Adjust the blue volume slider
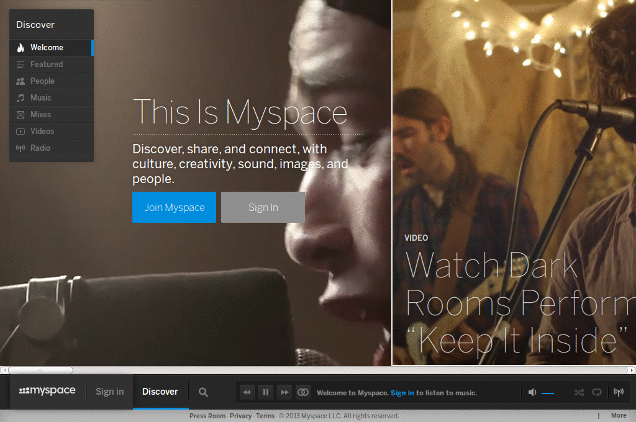Viewport: 636px width, 422px height. pyautogui.click(x=553, y=393)
